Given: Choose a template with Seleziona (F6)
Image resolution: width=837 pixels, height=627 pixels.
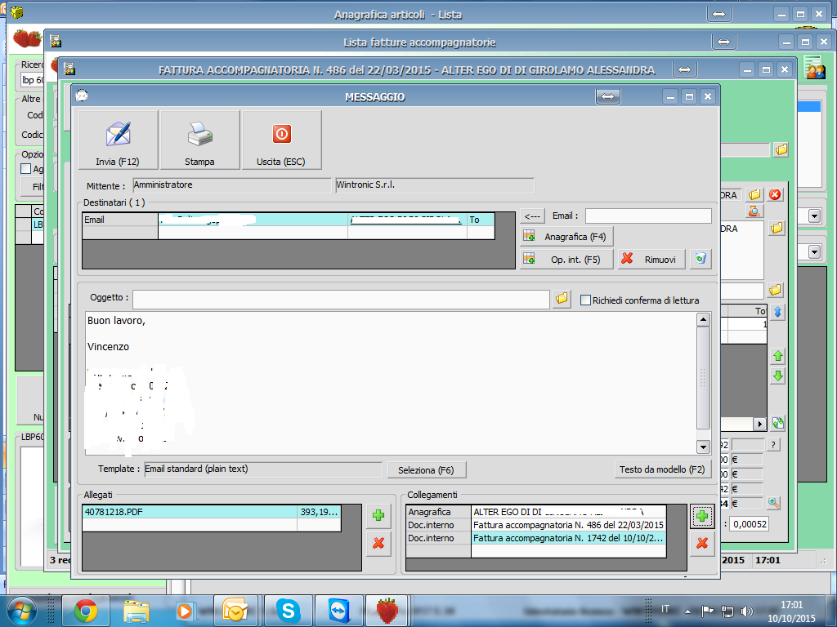Looking at the screenshot, I should tap(427, 469).
